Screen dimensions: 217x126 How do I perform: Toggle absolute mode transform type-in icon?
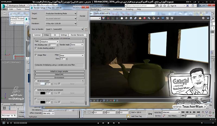click(x=89, y=112)
